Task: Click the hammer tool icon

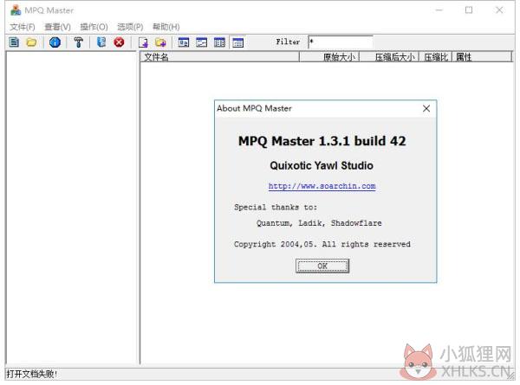Action: (79, 42)
